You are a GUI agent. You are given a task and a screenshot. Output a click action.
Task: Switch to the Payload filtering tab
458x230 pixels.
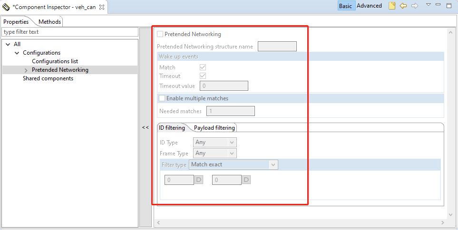tap(214, 127)
